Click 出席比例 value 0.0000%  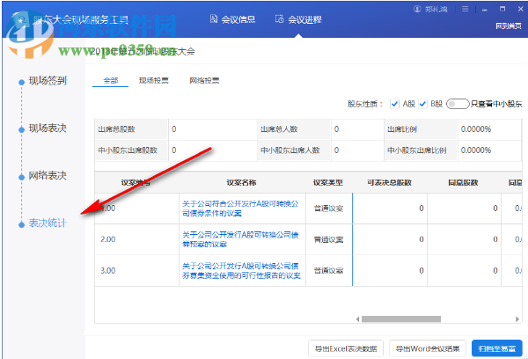click(476, 129)
